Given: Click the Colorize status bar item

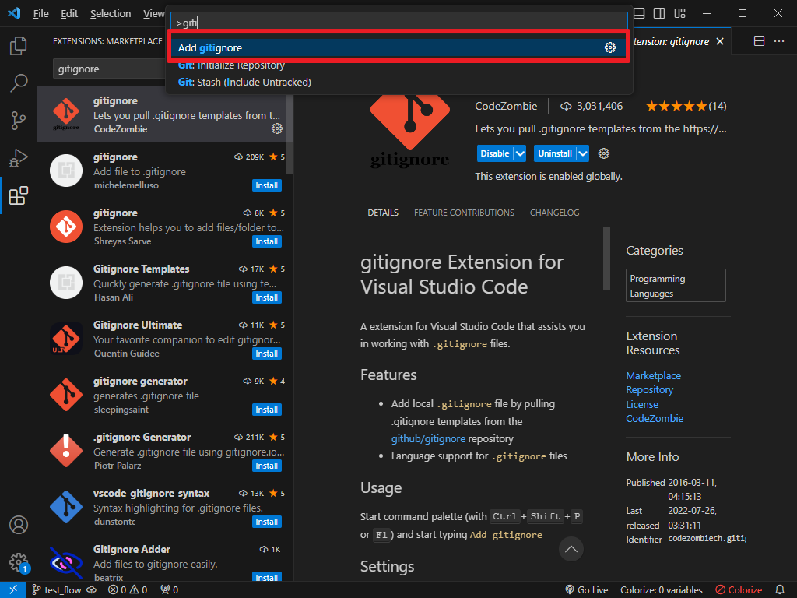Looking at the screenshot, I should [x=739, y=590].
